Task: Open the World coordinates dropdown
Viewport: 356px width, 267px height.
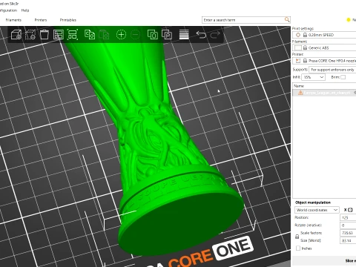Action: pyautogui.click(x=317, y=210)
